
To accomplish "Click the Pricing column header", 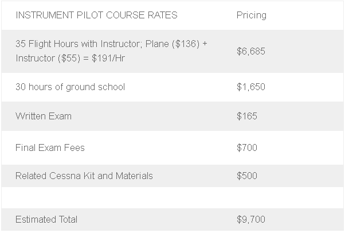I will (x=251, y=15).
